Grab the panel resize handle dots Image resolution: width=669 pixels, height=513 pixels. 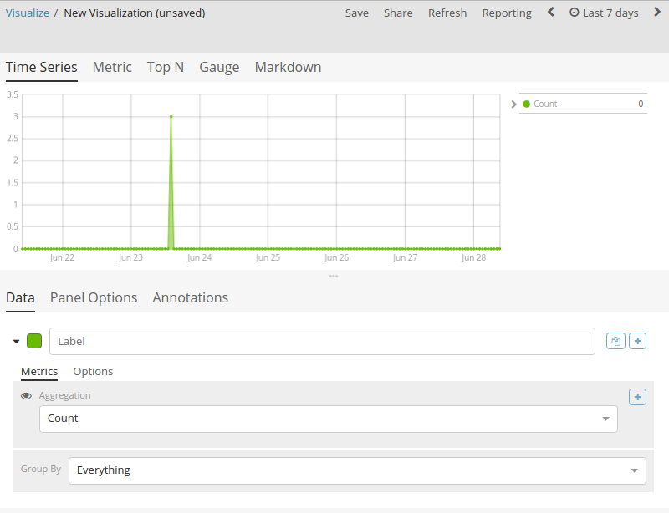coord(334,277)
